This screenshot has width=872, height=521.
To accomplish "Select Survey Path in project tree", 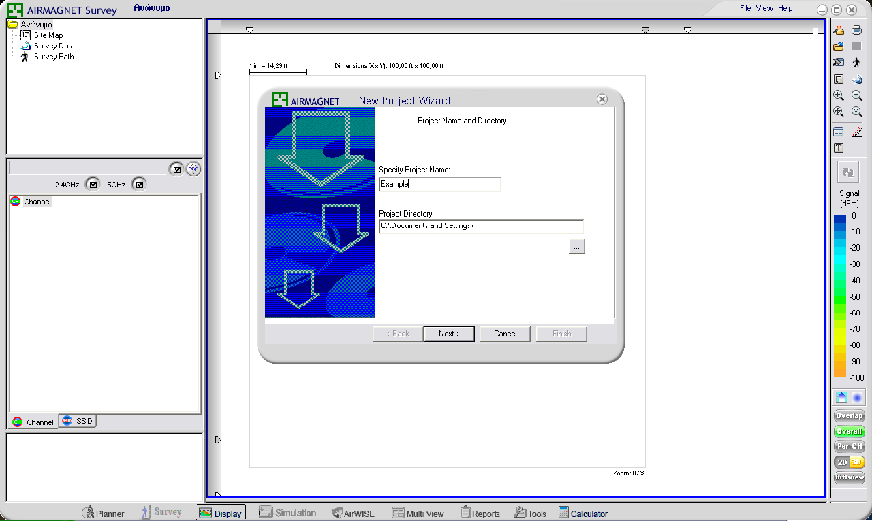I will coord(54,57).
